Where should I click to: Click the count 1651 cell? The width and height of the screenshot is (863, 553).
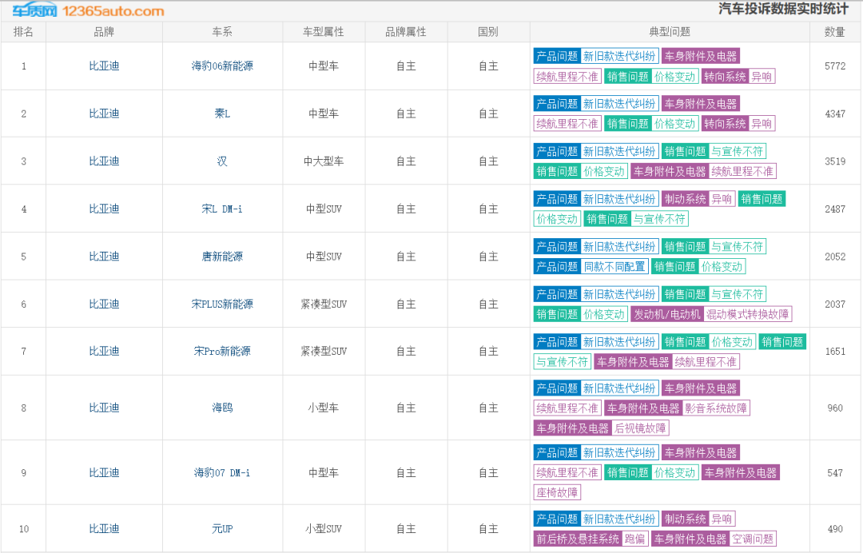tap(835, 351)
